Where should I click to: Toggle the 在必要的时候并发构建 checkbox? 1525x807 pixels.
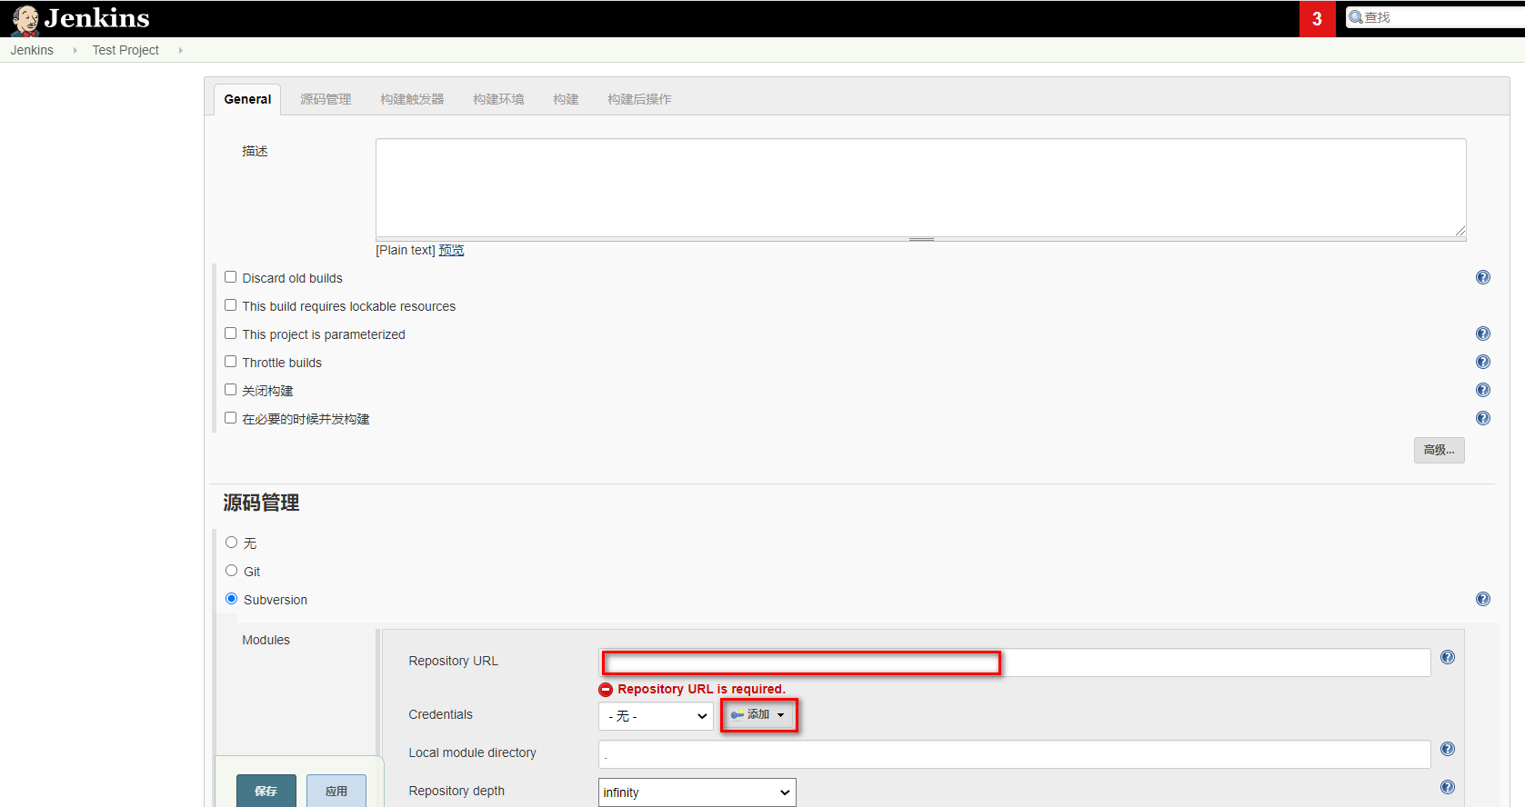pyautogui.click(x=230, y=418)
